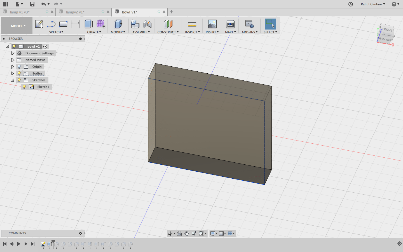403x252 pixels.
Task: Open the SKETCH menu
Action: coord(56,32)
